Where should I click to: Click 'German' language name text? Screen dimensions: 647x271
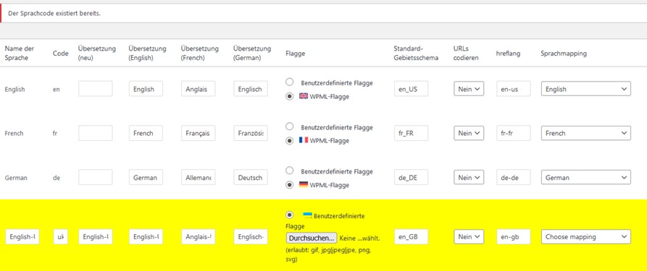pos(16,178)
